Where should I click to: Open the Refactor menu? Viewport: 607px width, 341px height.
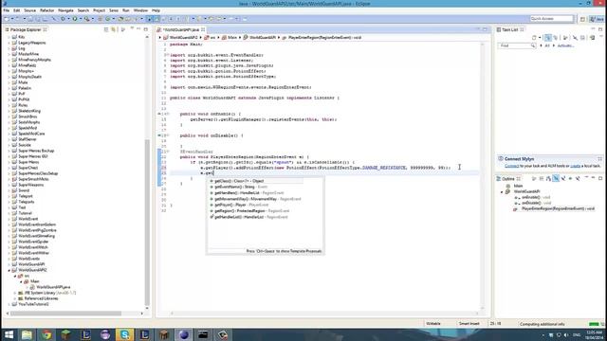pyautogui.click(x=47, y=10)
